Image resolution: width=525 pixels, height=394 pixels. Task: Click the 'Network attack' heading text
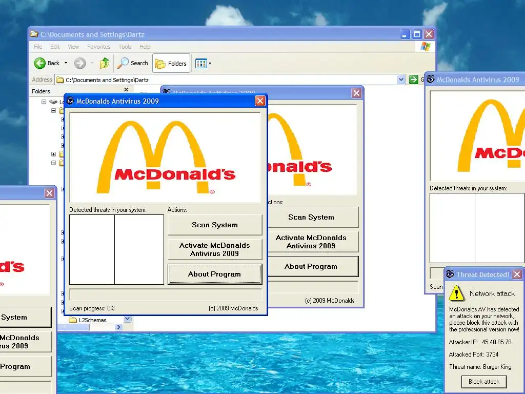492,293
